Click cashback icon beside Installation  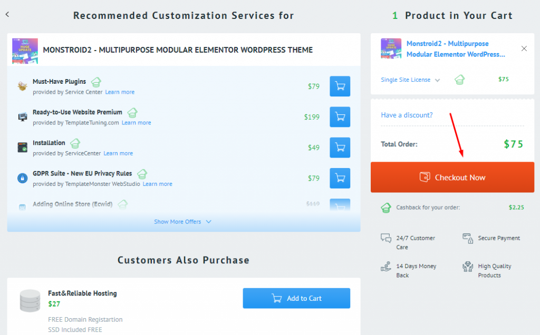[x=75, y=143]
